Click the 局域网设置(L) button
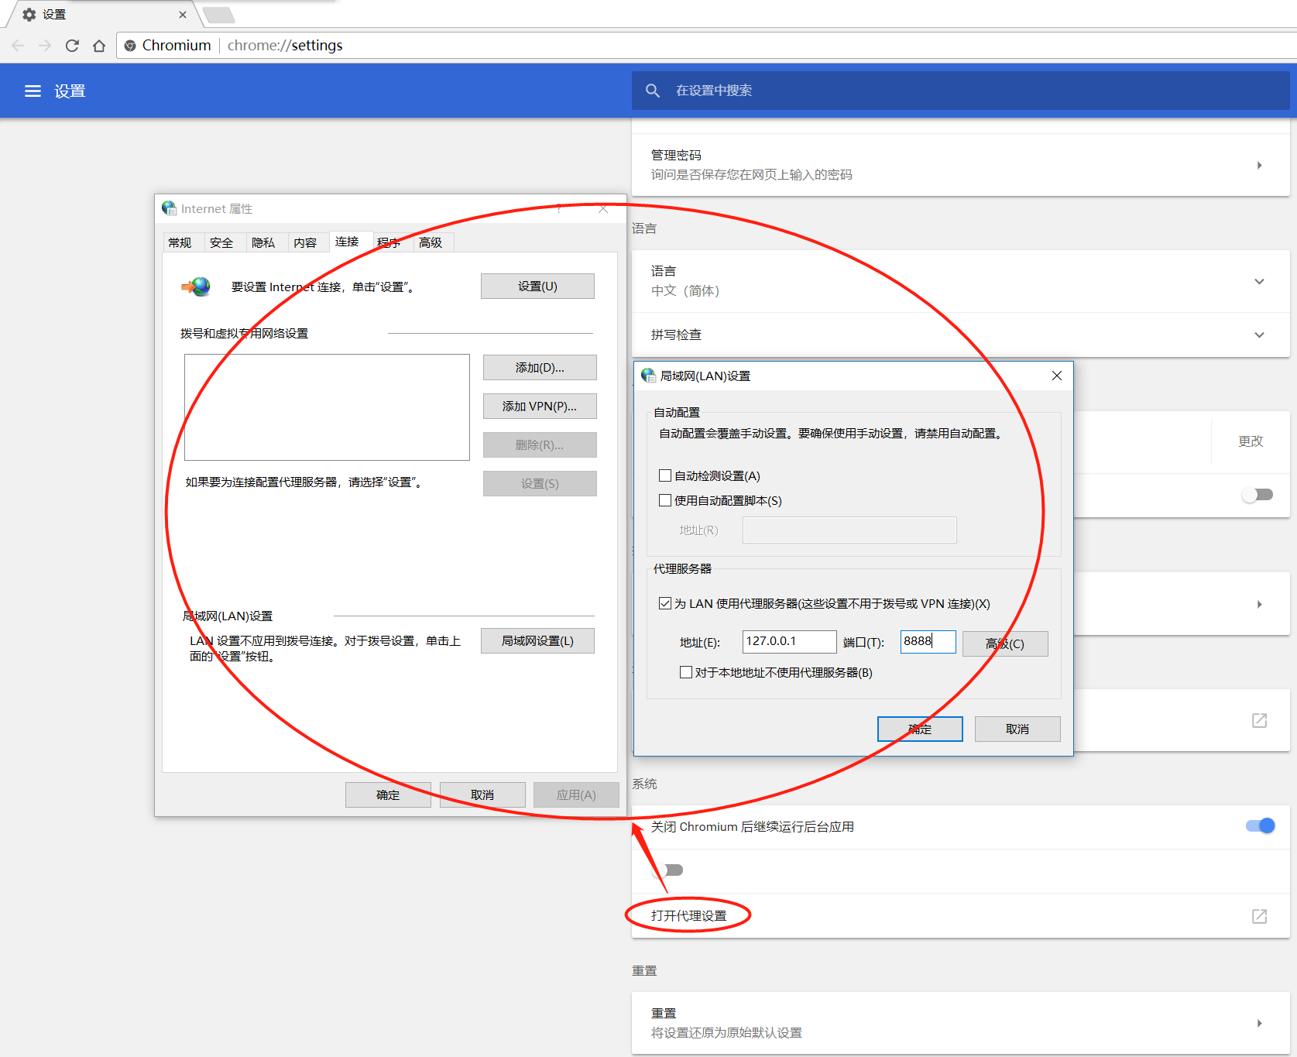 537,640
